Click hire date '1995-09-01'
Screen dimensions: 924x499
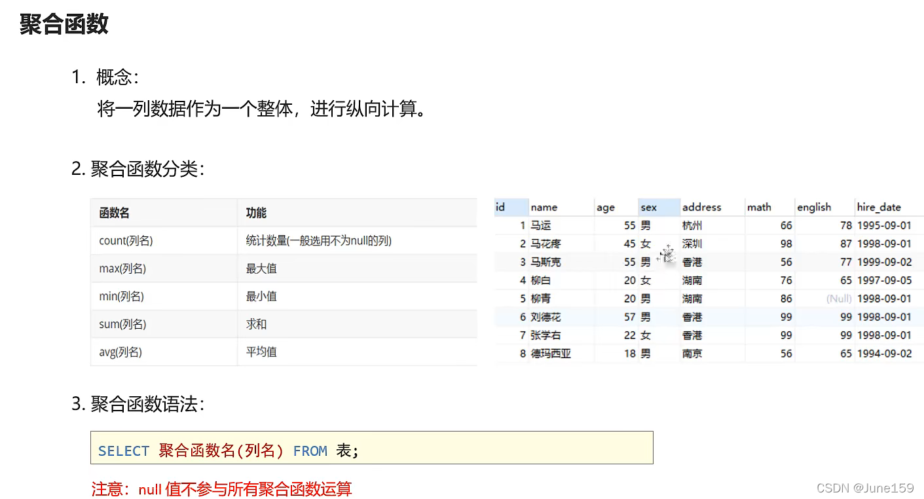(884, 225)
